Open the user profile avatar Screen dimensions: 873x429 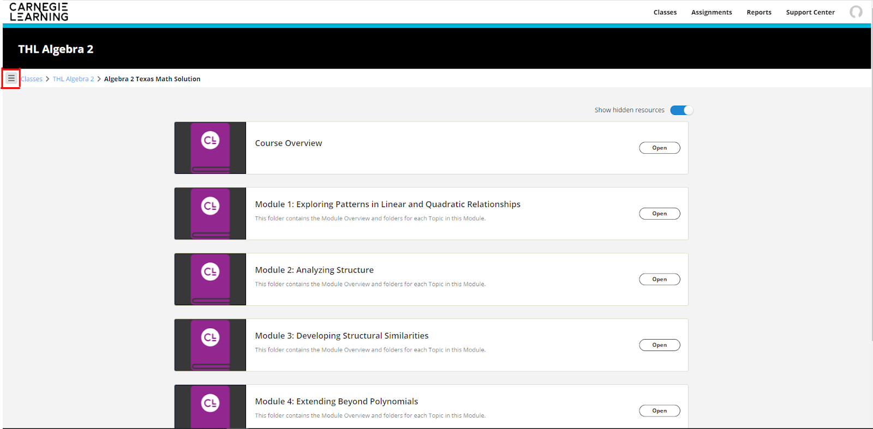click(x=856, y=12)
